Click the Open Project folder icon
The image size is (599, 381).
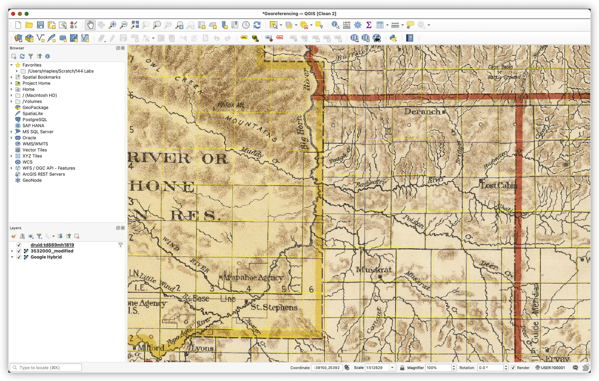pyautogui.click(x=29, y=25)
